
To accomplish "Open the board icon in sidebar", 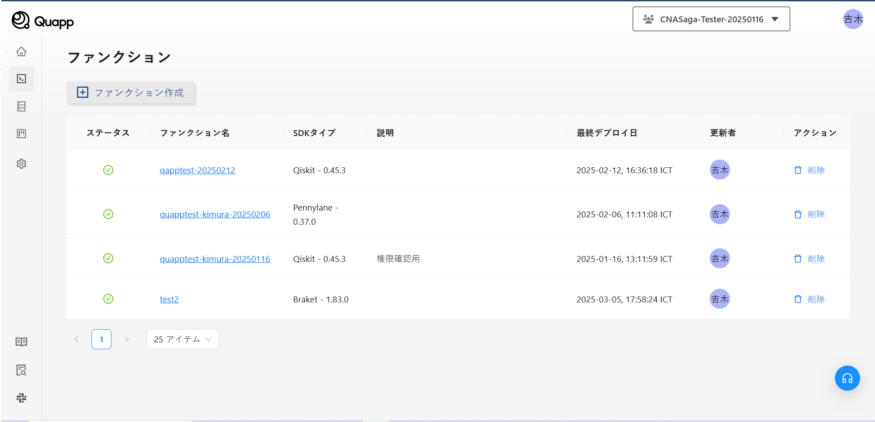I will (21, 134).
